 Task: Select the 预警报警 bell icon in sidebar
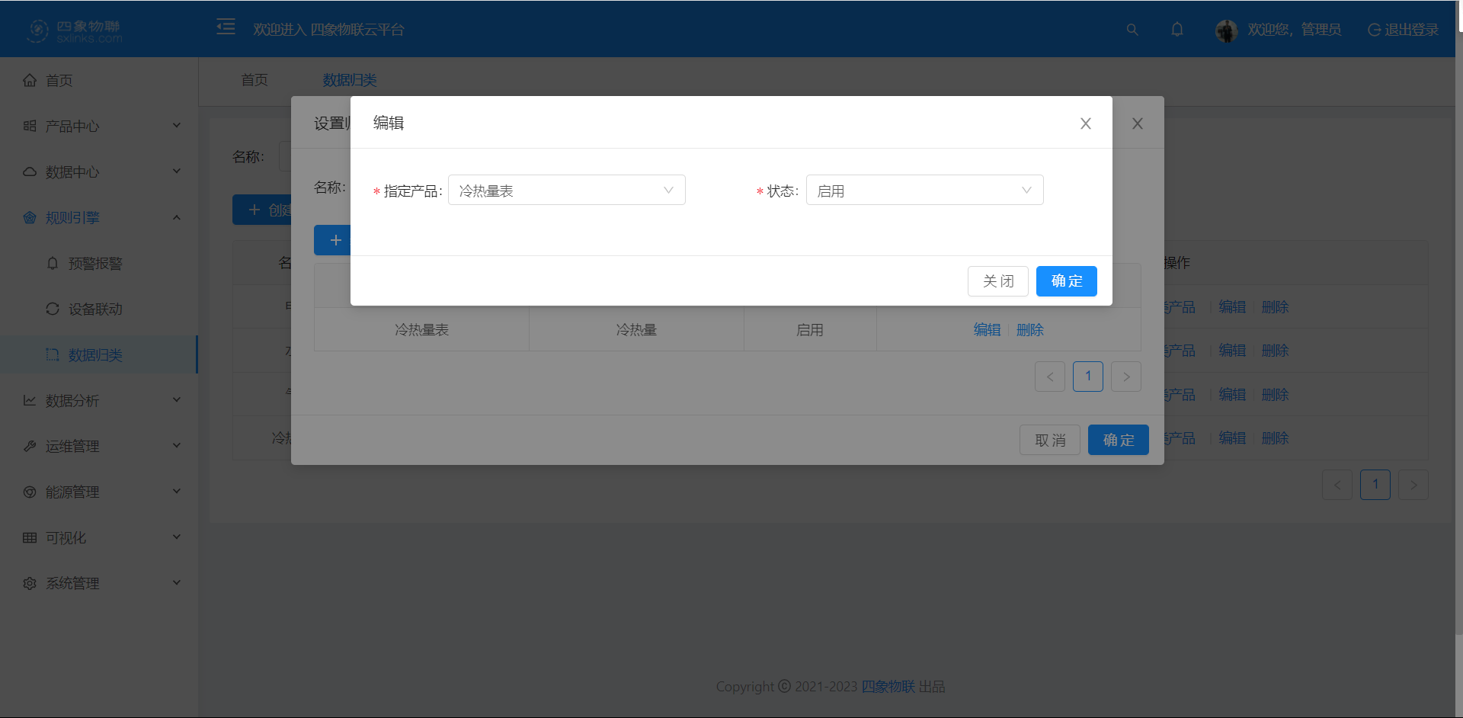click(x=52, y=263)
